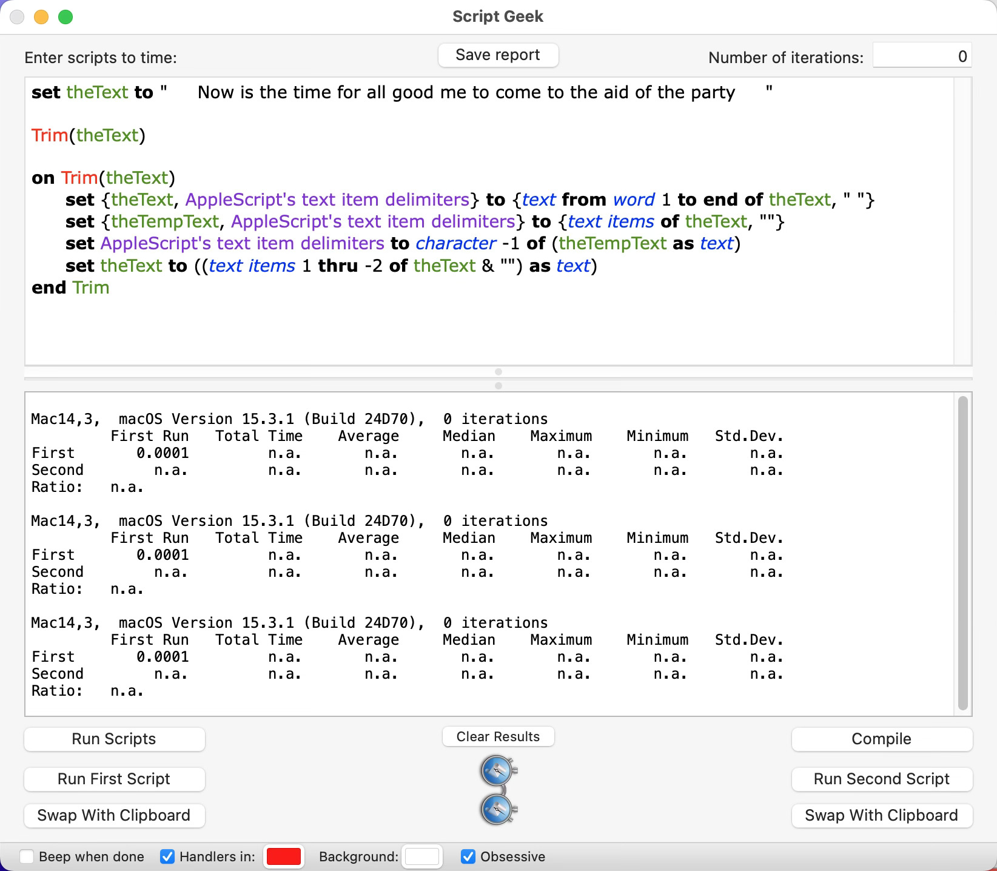Click Run Second Script button
This screenshot has width=997, height=871.
882,779
